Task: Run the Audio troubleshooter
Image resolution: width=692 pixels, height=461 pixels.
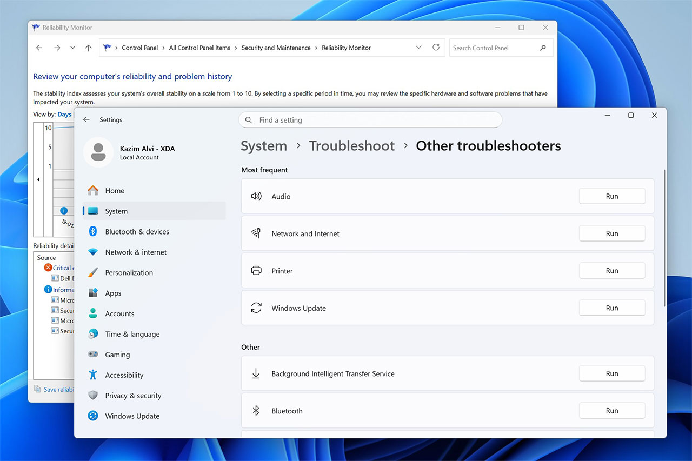Action: coord(611,196)
